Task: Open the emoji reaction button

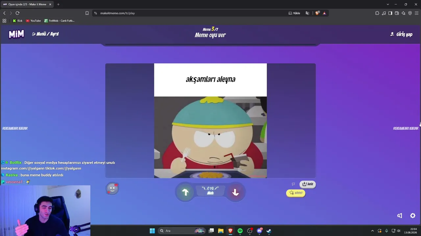Action: (112, 189)
